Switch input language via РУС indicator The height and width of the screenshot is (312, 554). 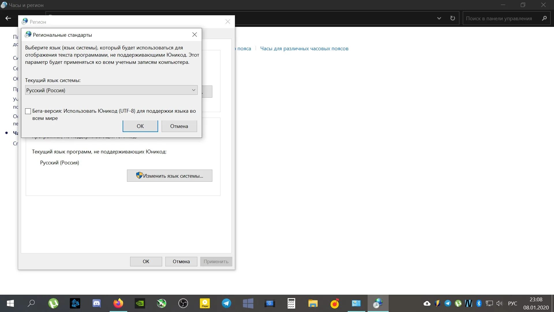[x=512, y=303]
